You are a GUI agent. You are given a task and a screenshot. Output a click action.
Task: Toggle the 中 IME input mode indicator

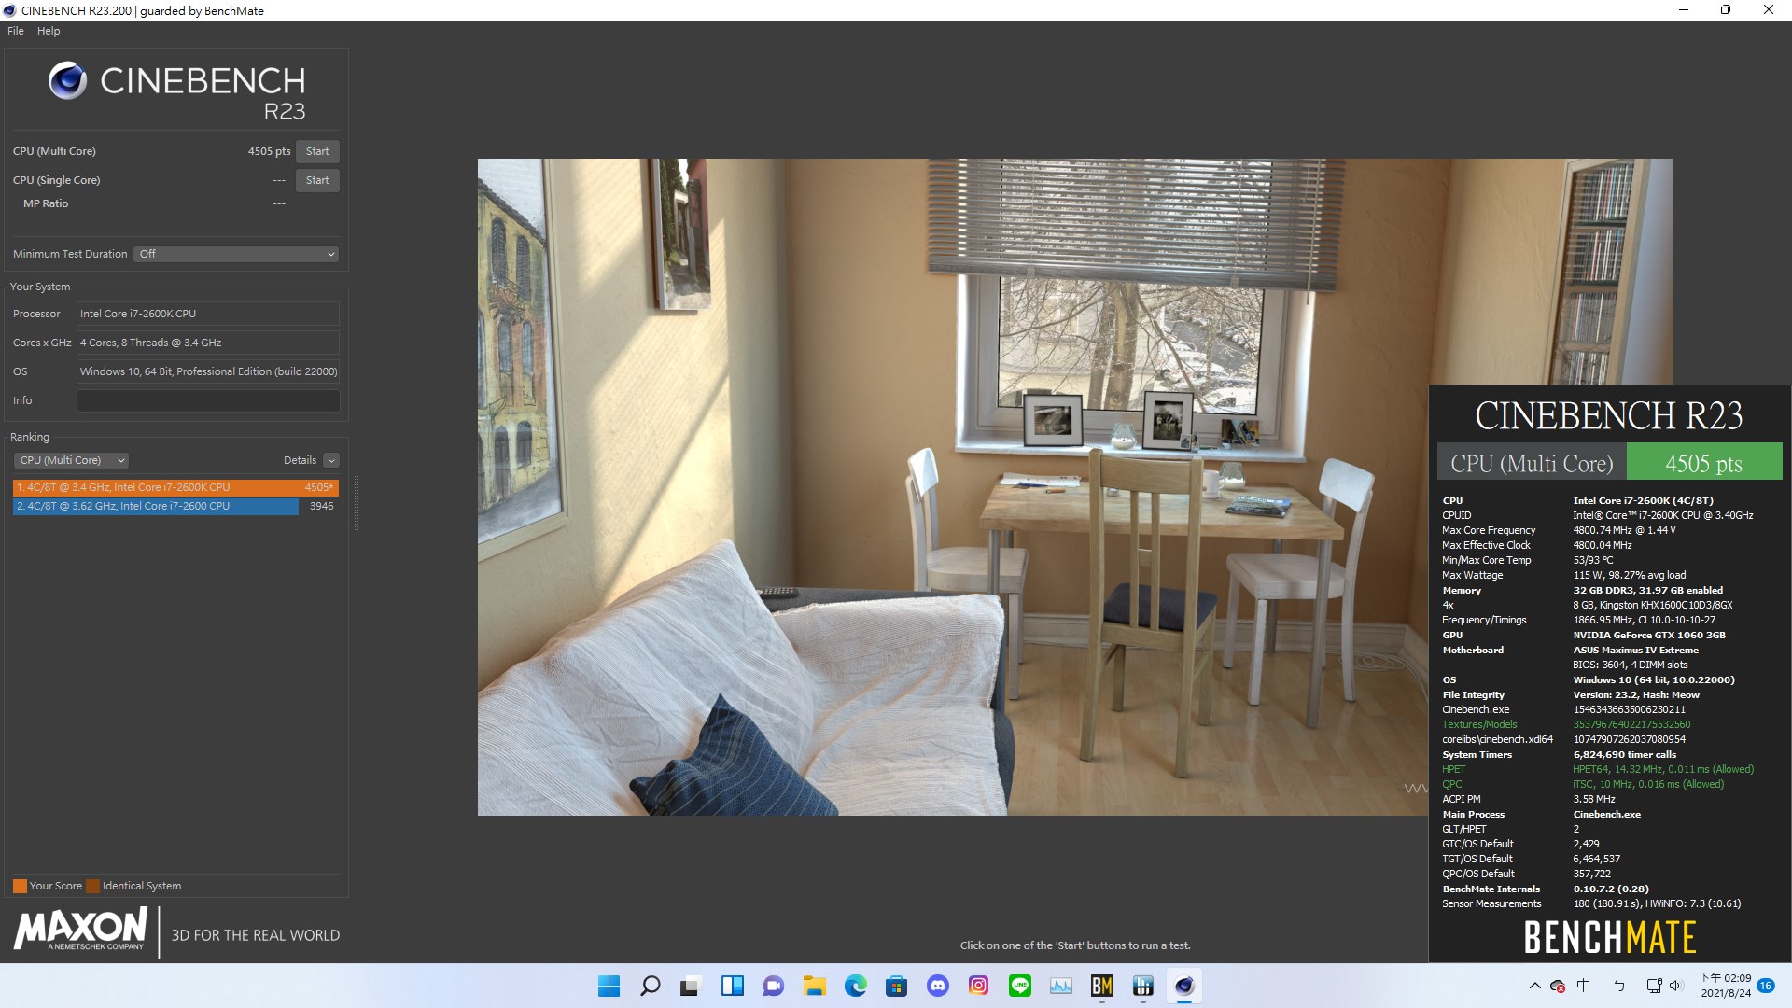[x=1583, y=986]
